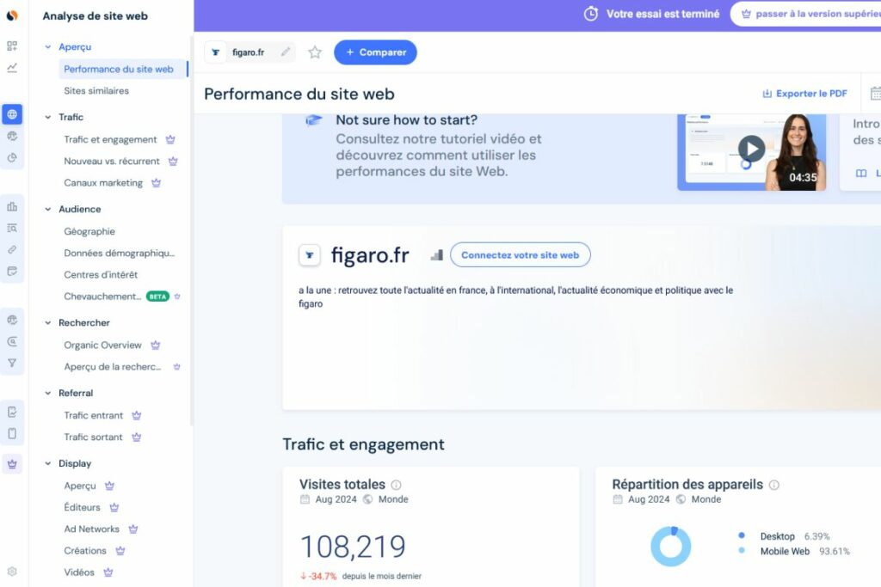Collapse the Audience section in sidebar
The height and width of the screenshot is (587, 881).
[x=48, y=210]
